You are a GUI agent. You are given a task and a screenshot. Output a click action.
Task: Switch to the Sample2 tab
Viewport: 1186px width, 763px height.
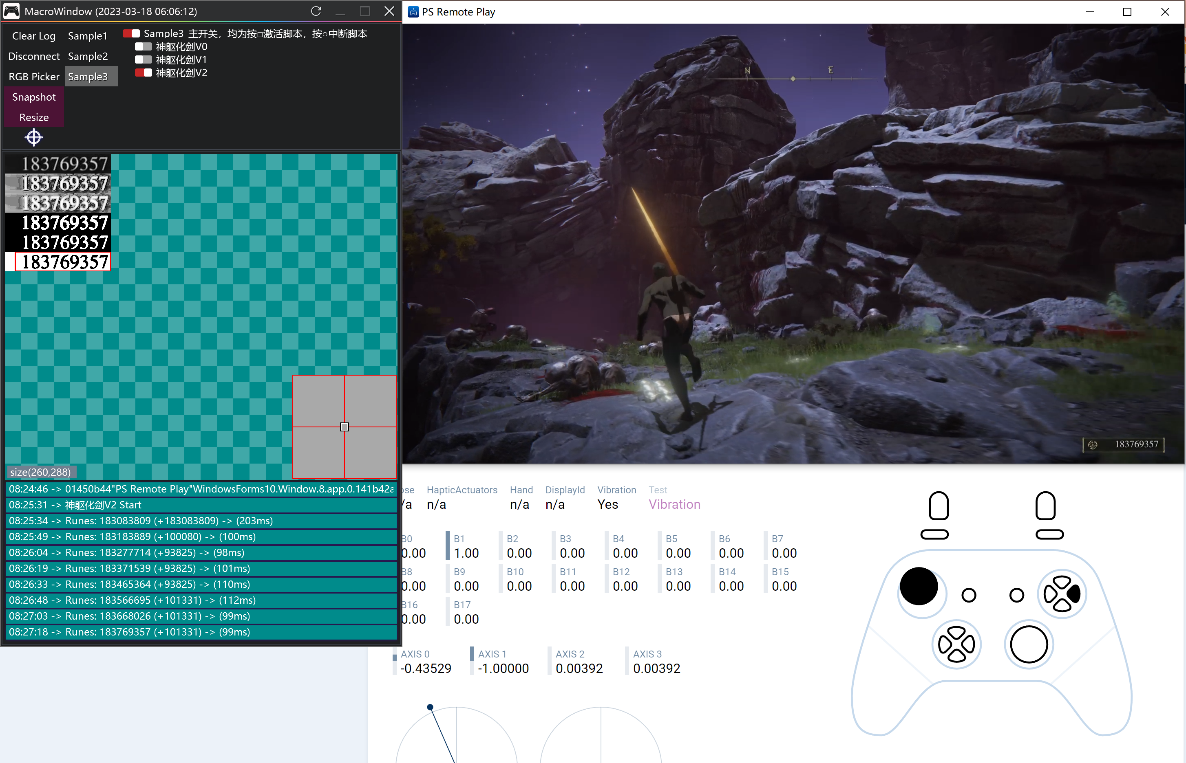87,56
